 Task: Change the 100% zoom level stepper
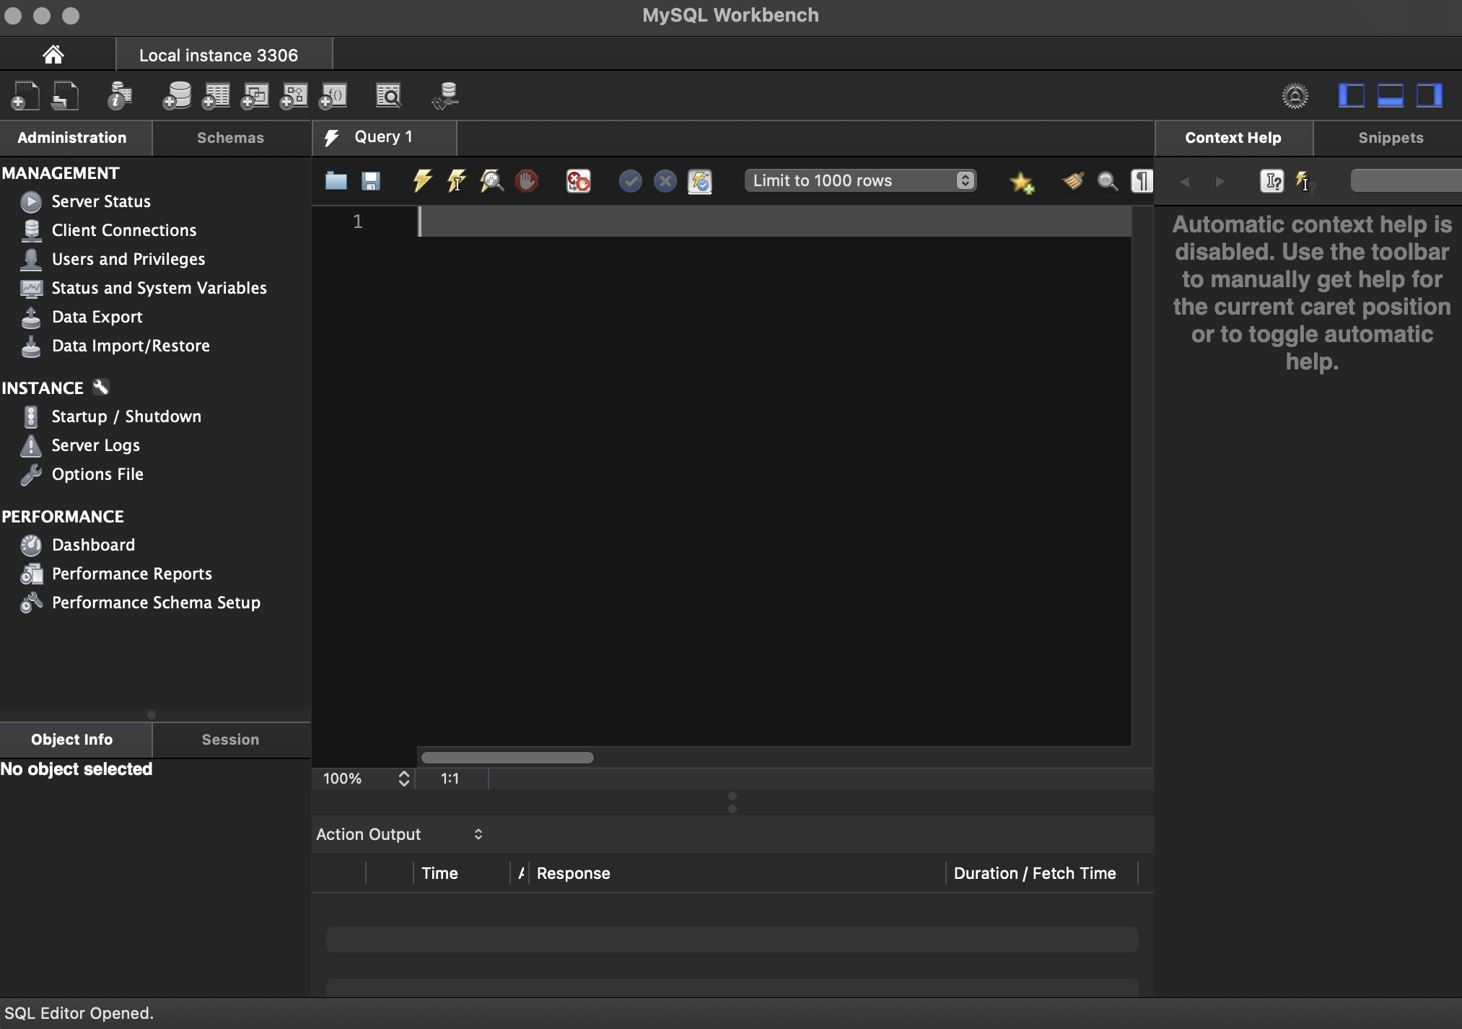[403, 779]
